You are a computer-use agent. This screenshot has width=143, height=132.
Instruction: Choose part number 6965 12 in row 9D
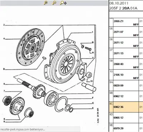point(118,118)
